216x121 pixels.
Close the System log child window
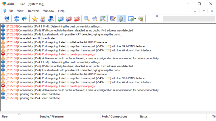[x=212, y=11]
